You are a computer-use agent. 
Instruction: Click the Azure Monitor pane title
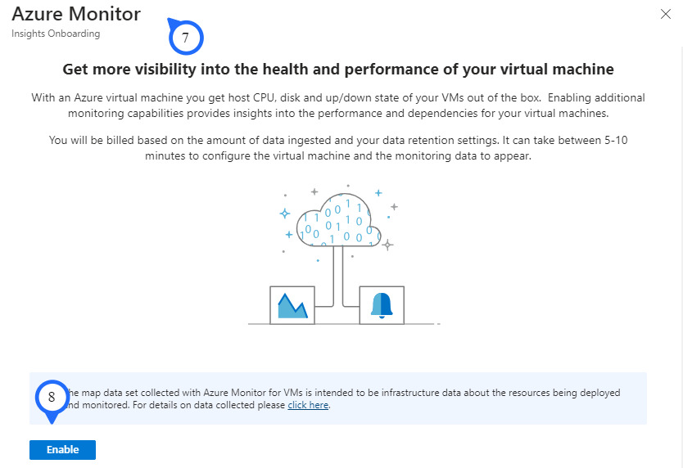point(76,14)
